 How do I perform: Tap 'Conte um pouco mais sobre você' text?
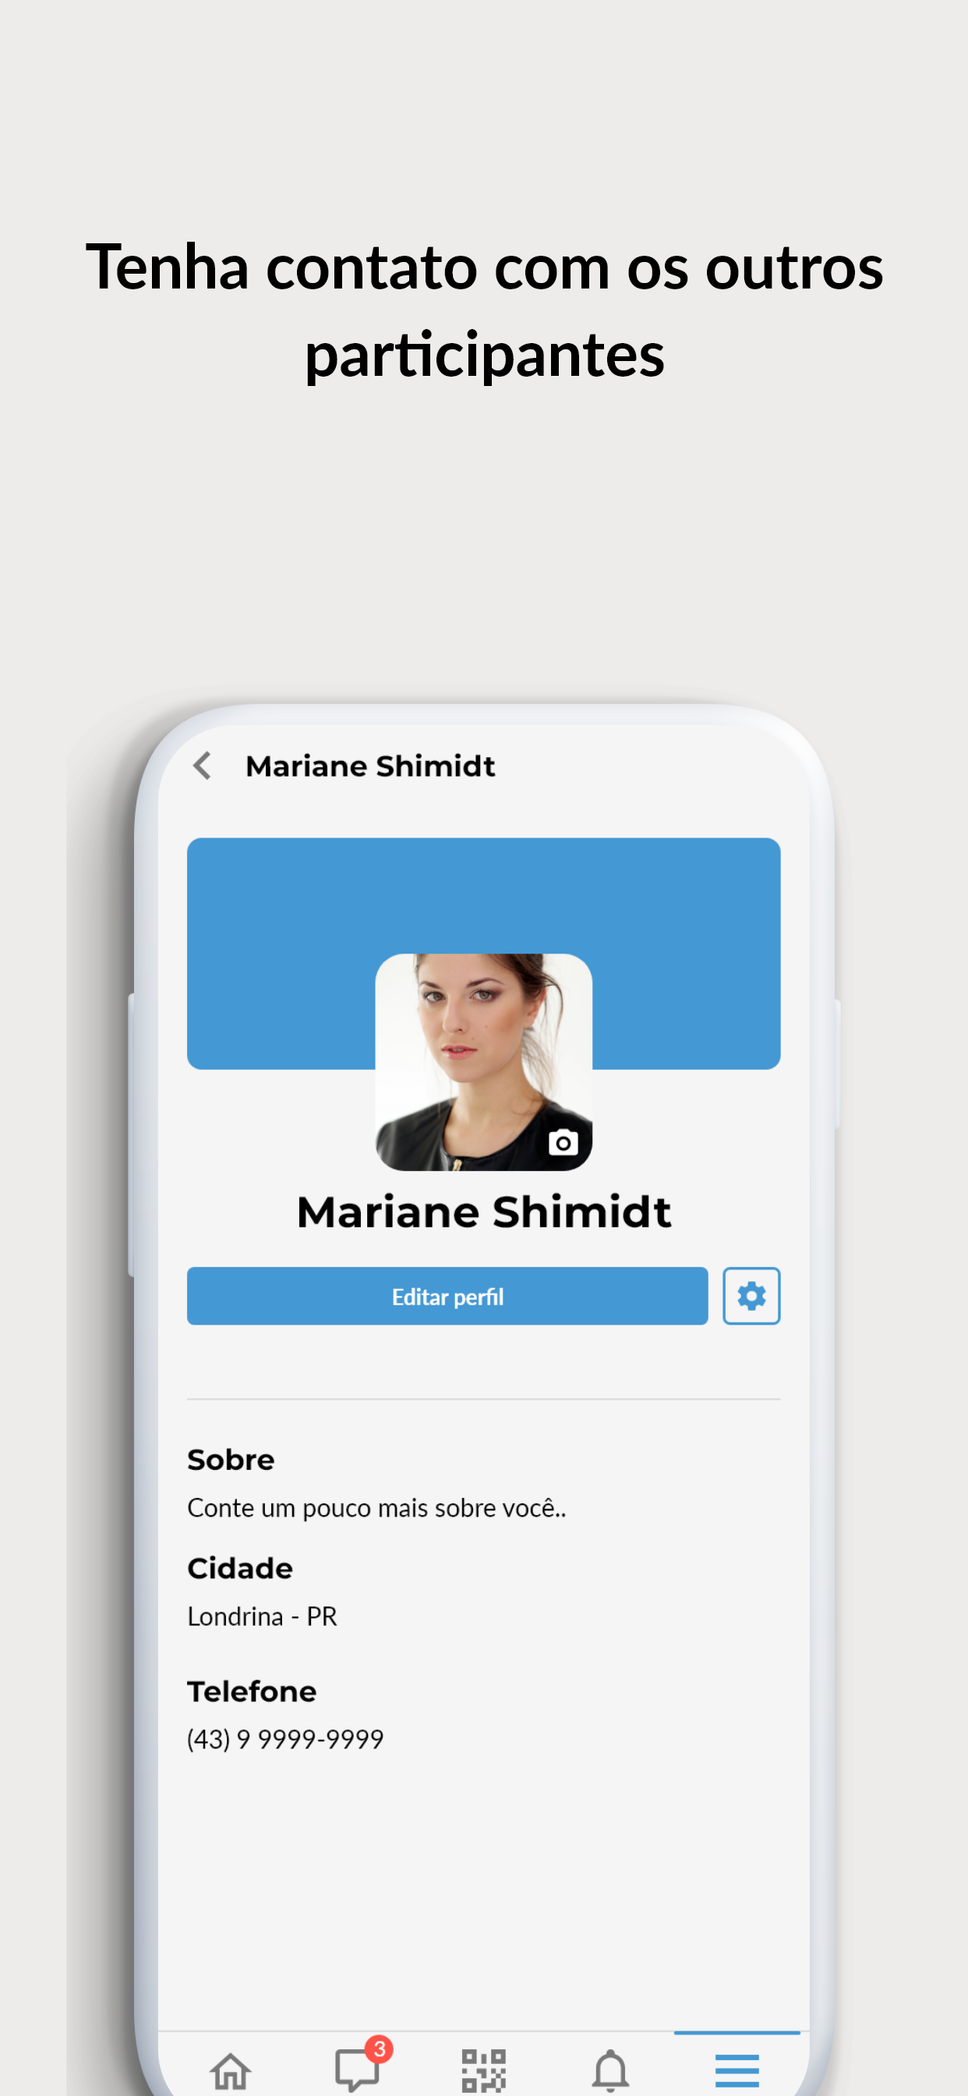[x=376, y=1508]
